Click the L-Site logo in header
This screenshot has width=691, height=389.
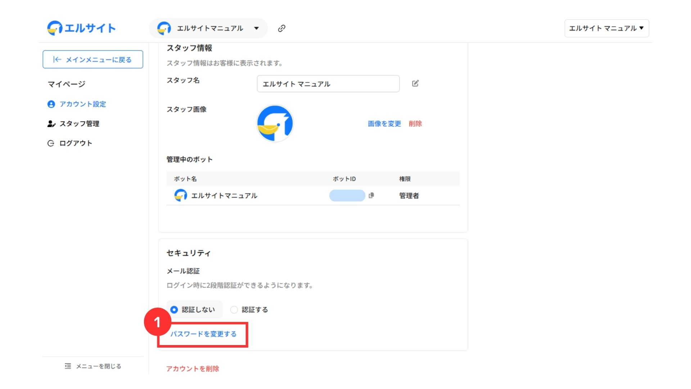pyautogui.click(x=81, y=28)
